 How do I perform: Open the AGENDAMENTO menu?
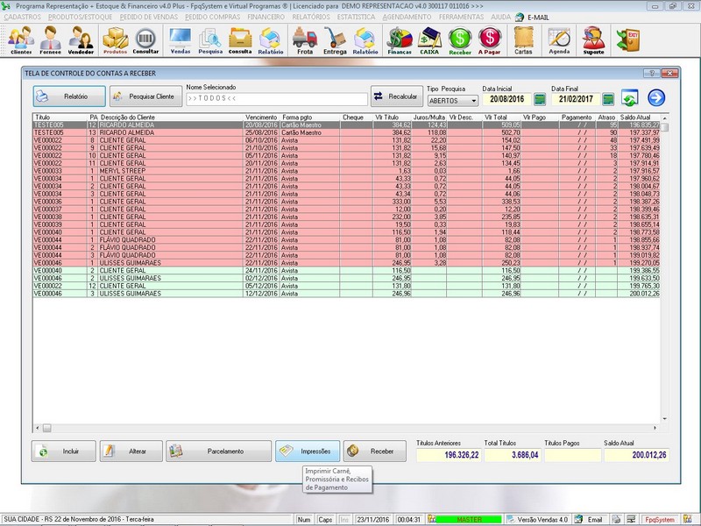point(407,17)
